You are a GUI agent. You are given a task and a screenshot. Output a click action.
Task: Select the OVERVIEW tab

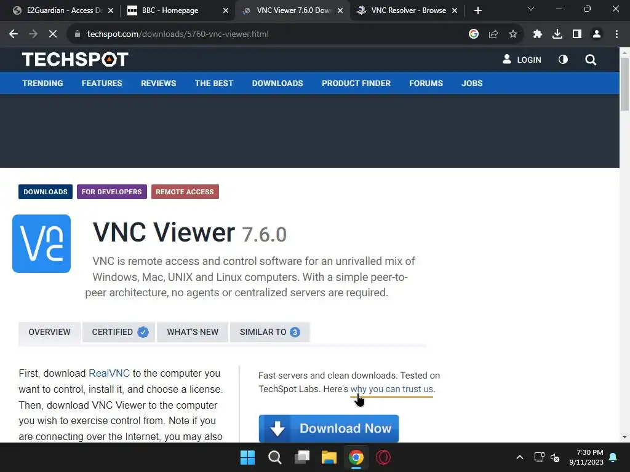(x=49, y=332)
